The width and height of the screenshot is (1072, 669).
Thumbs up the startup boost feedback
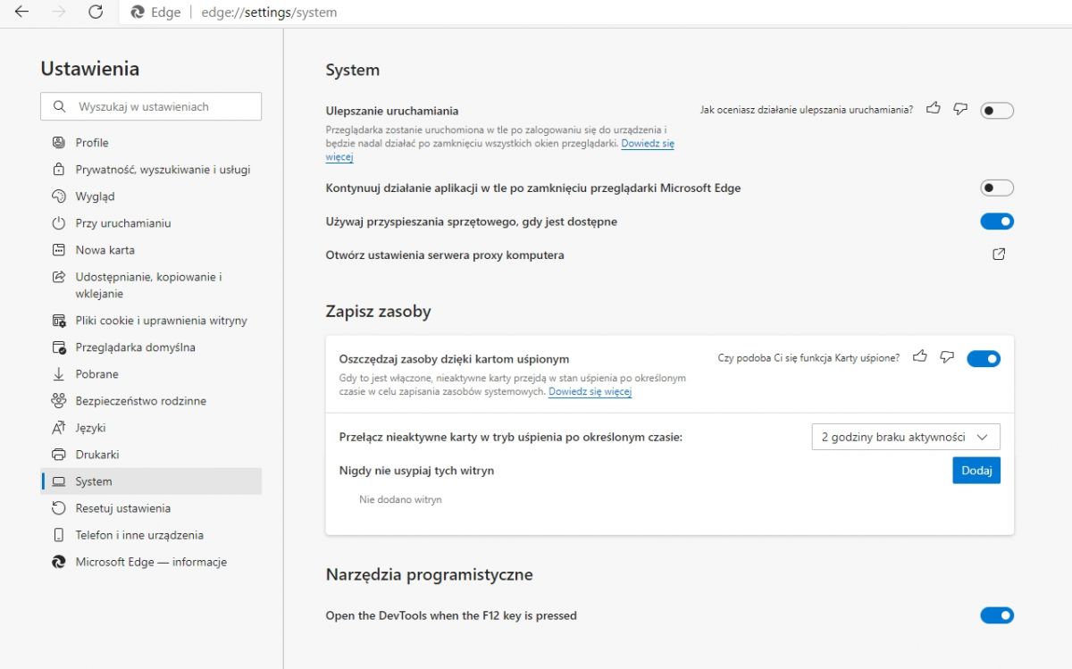[x=934, y=109]
